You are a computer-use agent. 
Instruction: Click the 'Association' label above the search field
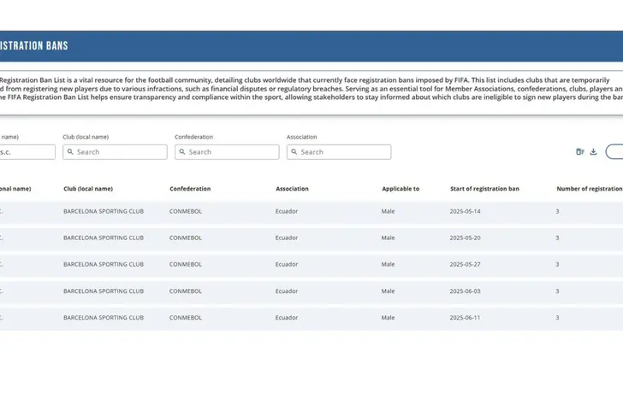point(302,137)
